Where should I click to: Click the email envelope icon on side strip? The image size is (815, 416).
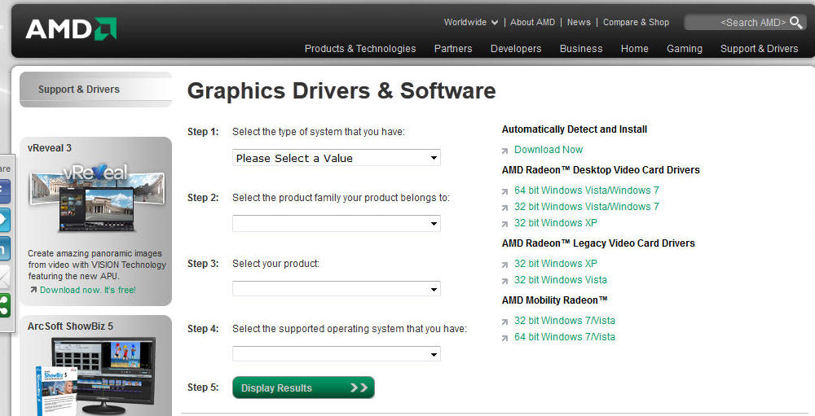[4, 277]
